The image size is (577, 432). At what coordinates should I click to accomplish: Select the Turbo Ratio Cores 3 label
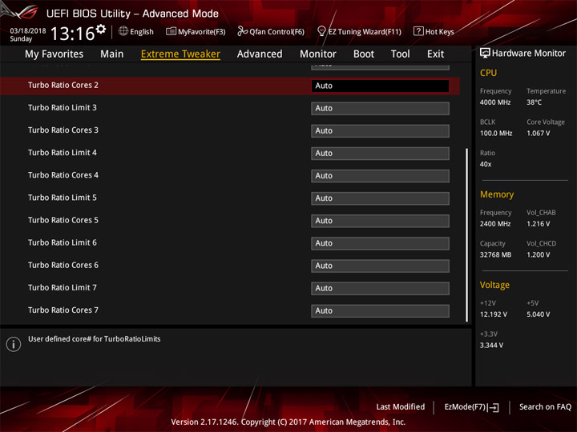(x=63, y=130)
